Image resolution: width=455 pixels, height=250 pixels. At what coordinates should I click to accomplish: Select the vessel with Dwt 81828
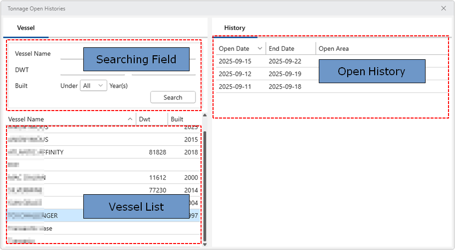[100, 152]
